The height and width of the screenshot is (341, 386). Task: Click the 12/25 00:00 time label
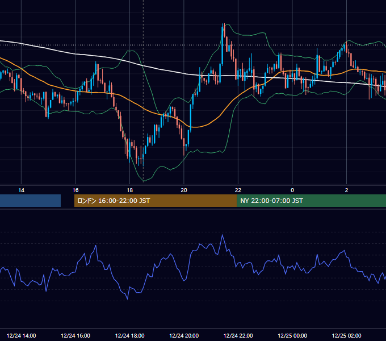coord(292,335)
